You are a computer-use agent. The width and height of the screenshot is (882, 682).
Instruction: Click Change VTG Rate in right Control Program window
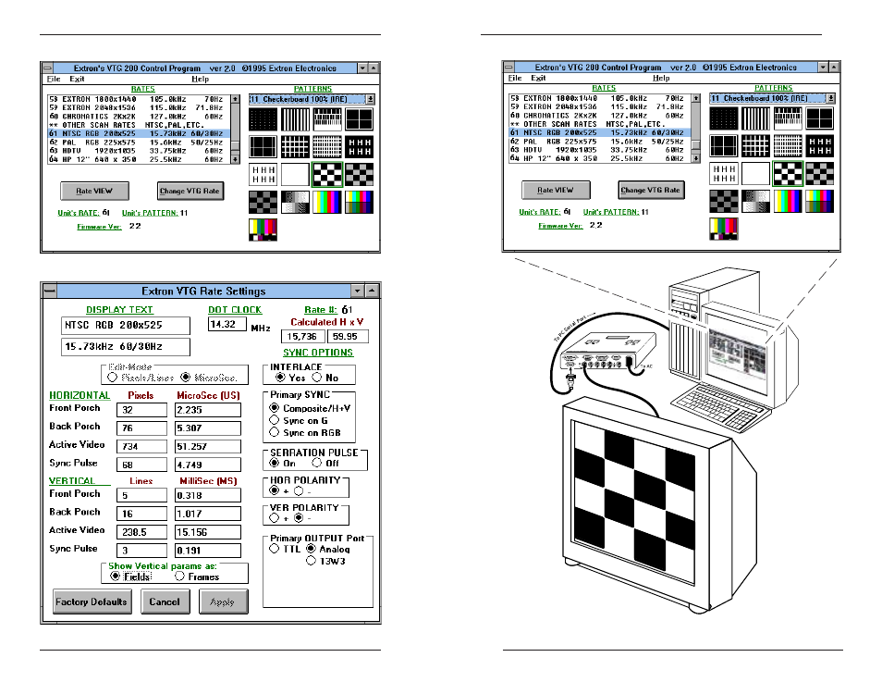[651, 190]
